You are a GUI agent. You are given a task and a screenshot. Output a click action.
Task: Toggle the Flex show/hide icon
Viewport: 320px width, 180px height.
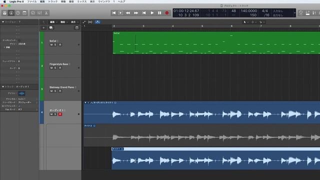[90, 22]
